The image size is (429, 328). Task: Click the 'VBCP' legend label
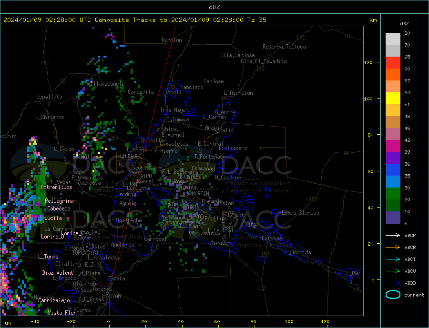pos(410,235)
